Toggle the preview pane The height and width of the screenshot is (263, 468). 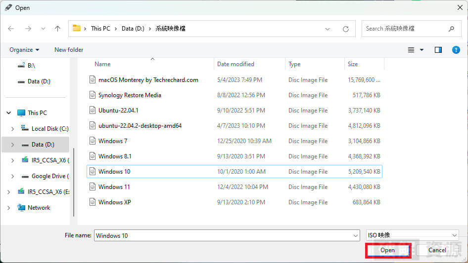coord(438,50)
